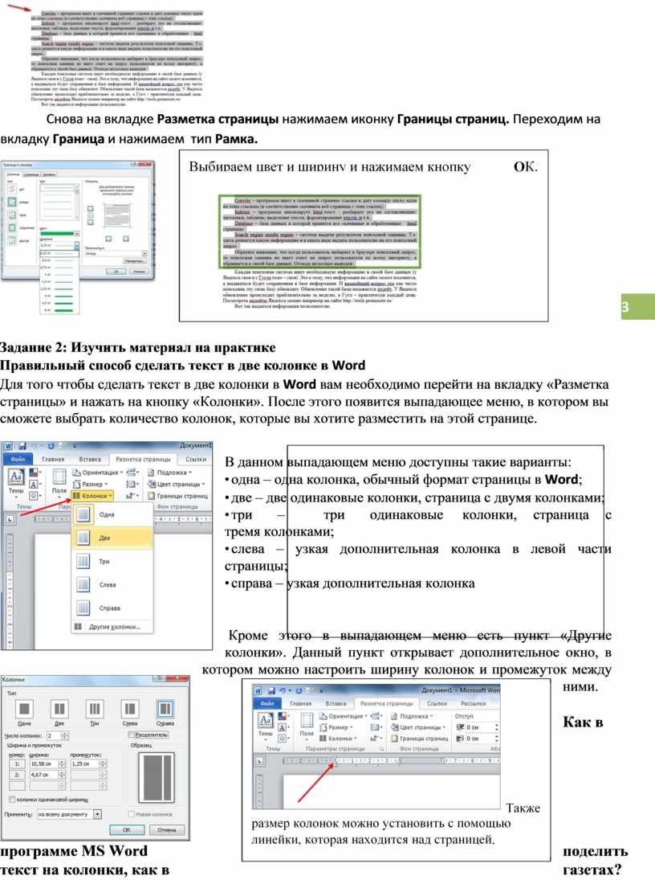Select Одна preset icon in Колонки dialog
The height and width of the screenshot is (880, 655).
24,708
